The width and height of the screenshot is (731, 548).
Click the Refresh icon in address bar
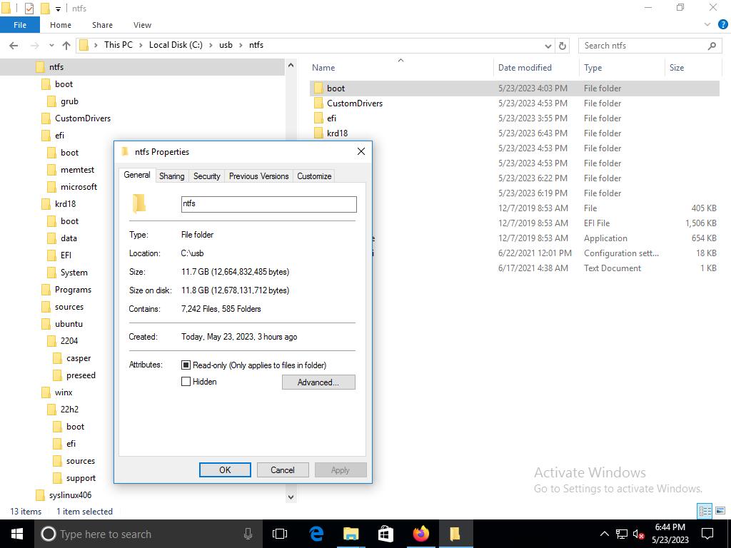point(563,46)
